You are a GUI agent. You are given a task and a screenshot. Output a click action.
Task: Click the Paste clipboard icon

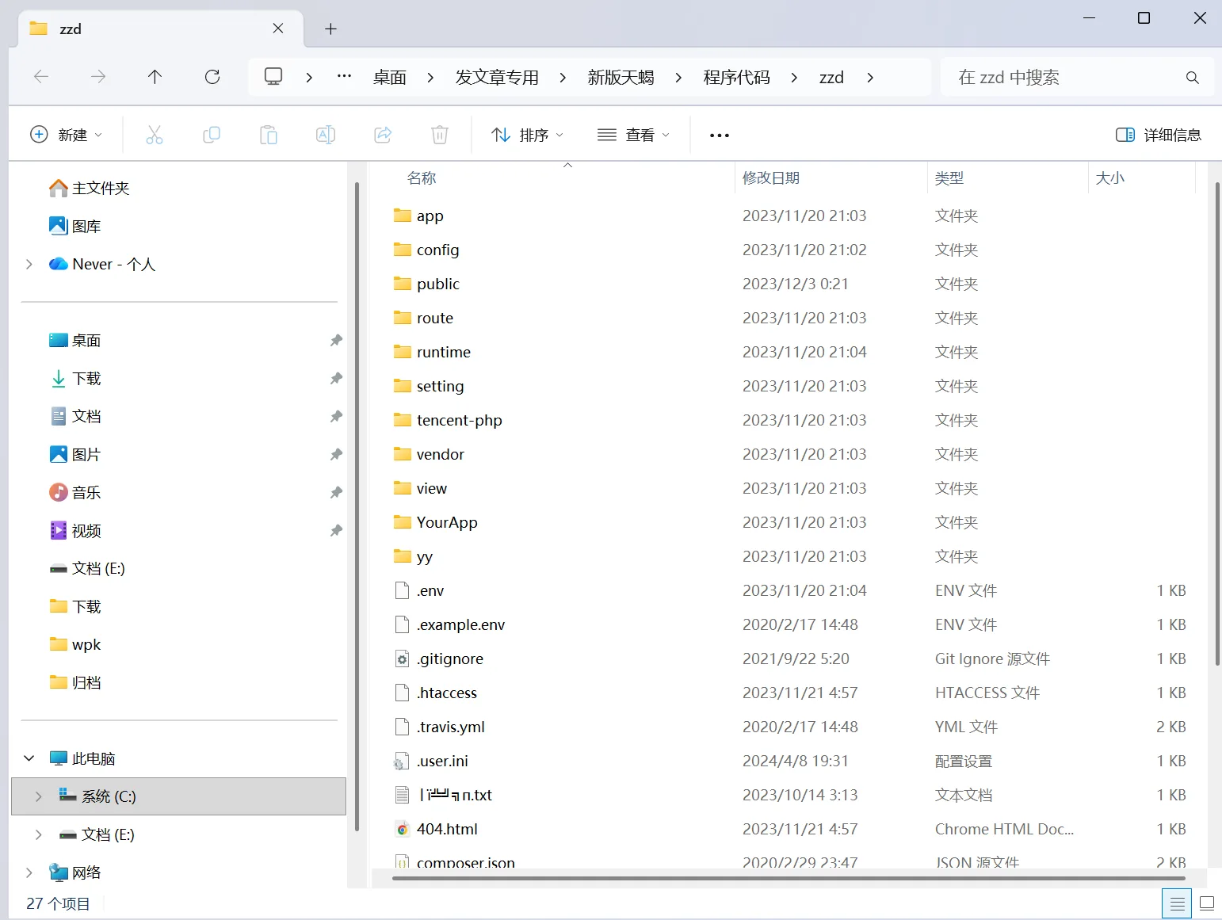(x=269, y=135)
